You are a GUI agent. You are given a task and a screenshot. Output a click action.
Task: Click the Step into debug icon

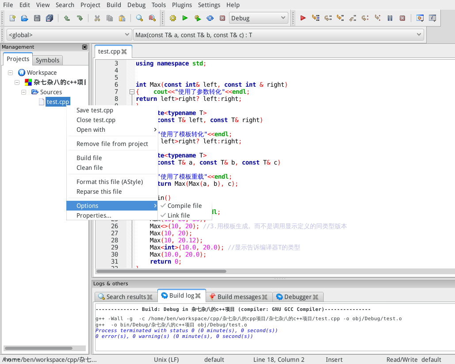click(340, 18)
